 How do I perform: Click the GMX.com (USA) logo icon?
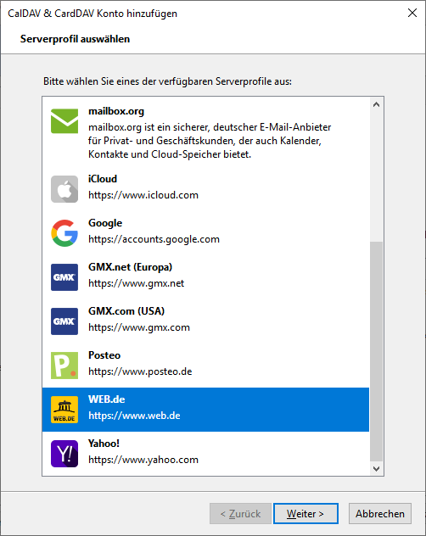tap(64, 321)
